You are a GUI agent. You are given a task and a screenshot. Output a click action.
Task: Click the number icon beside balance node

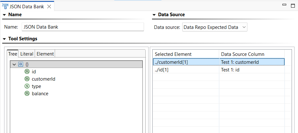tap(27, 93)
